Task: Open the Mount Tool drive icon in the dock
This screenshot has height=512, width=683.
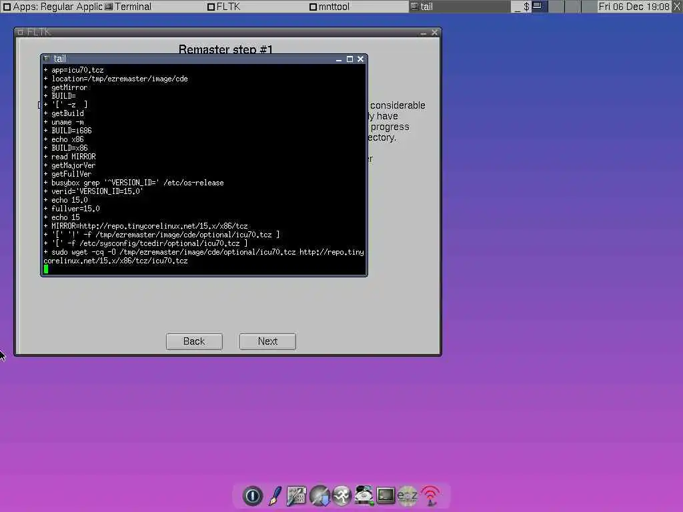Action: 364,496
